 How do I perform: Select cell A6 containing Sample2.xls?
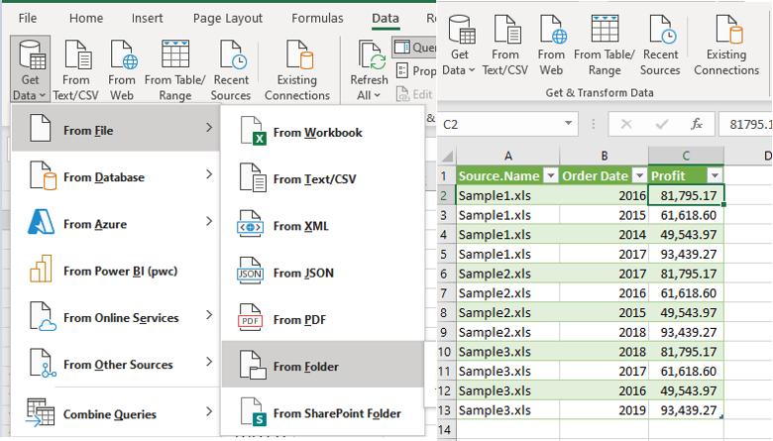[508, 274]
